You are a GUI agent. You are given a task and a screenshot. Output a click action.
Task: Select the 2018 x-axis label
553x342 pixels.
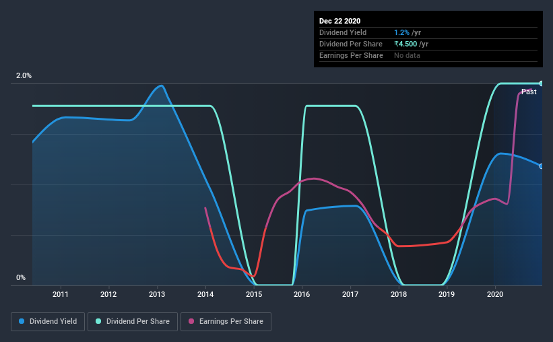(x=399, y=294)
